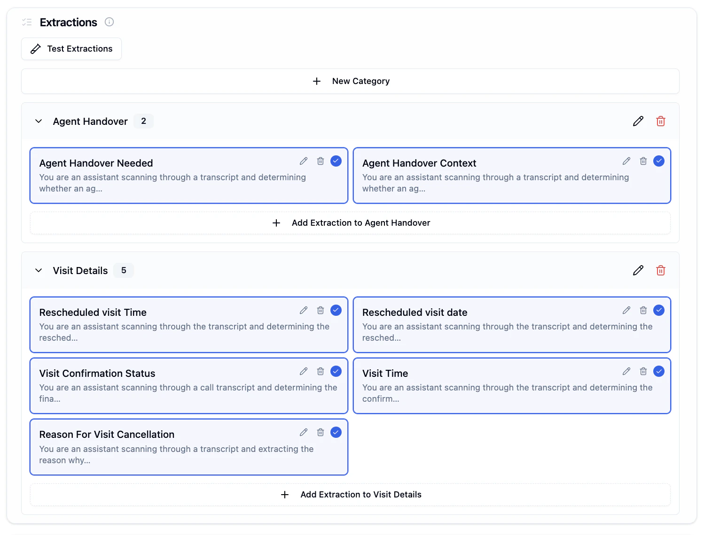This screenshot has height=535, width=704.
Task: Collapse the Visit Details section
Action: 39,270
